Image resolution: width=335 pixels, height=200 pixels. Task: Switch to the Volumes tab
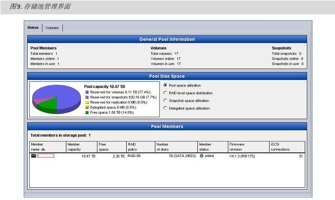pos(52,28)
